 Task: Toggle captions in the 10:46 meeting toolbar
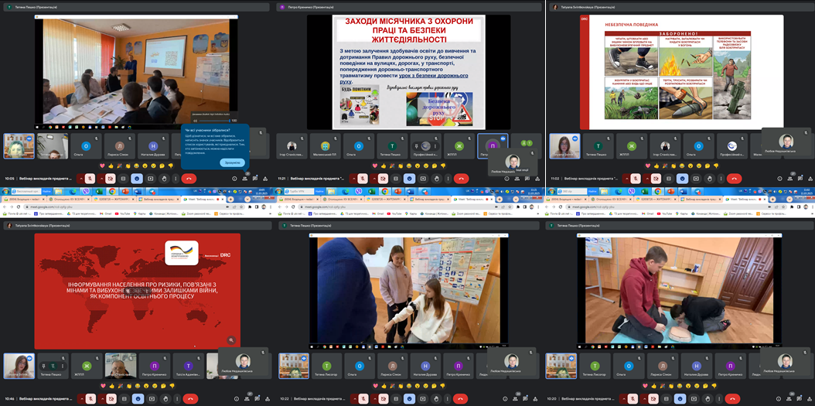coord(123,399)
